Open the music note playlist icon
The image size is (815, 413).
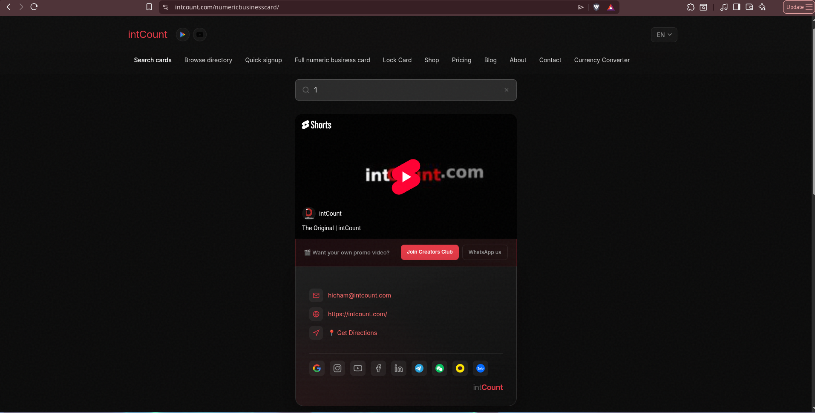(723, 7)
